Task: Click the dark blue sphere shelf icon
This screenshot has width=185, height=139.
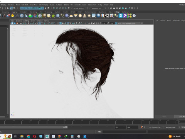Action: (x=67, y=16)
